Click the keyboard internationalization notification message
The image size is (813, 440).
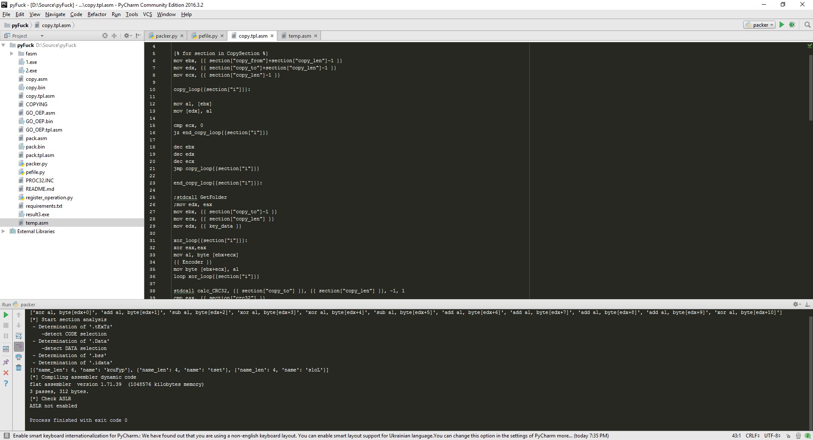[x=311, y=436]
